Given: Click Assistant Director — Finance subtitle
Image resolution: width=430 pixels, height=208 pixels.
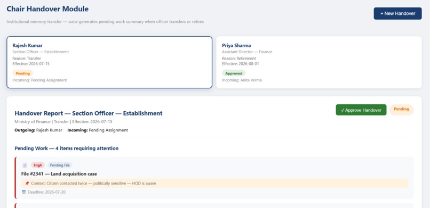Looking at the screenshot, I should [x=247, y=52].
